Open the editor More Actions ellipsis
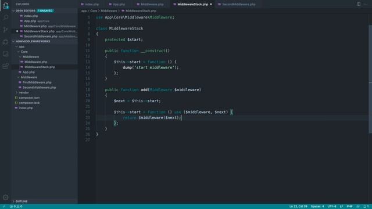The width and height of the screenshot is (372, 209). click(x=366, y=4)
